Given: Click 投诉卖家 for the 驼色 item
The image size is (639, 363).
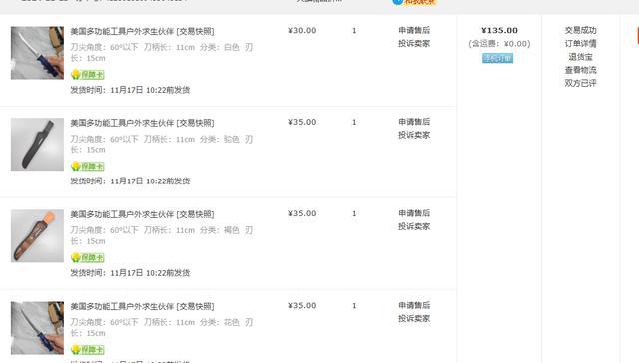Looking at the screenshot, I should tap(414, 135).
